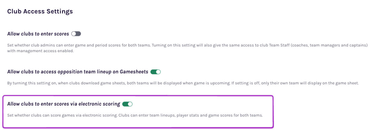Enable the Allow clubs to enter scores toggle
389x130 pixels.
click(x=76, y=34)
